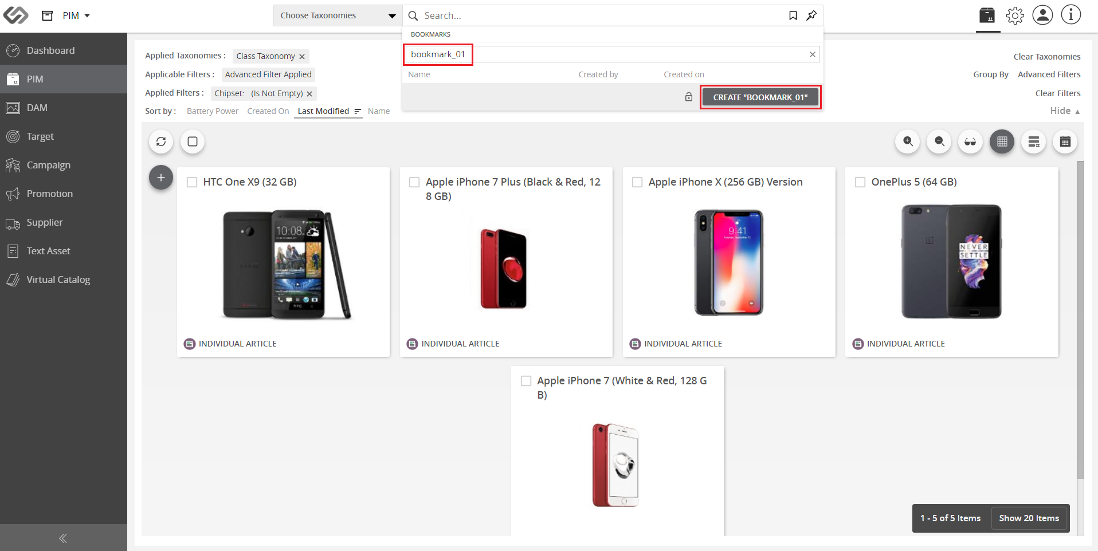Open the Apple iPhone X thumbnail

pyautogui.click(x=729, y=262)
